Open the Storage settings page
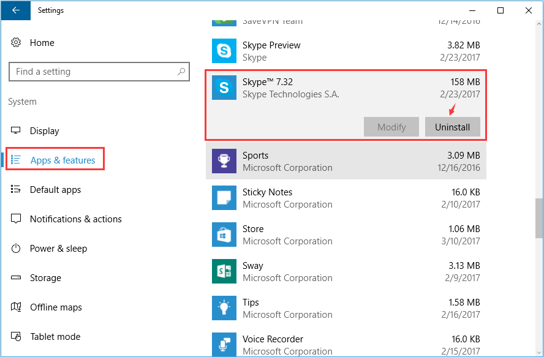544x357 pixels. 45,278
